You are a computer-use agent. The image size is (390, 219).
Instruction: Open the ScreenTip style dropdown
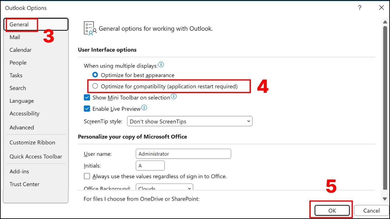[190, 122]
